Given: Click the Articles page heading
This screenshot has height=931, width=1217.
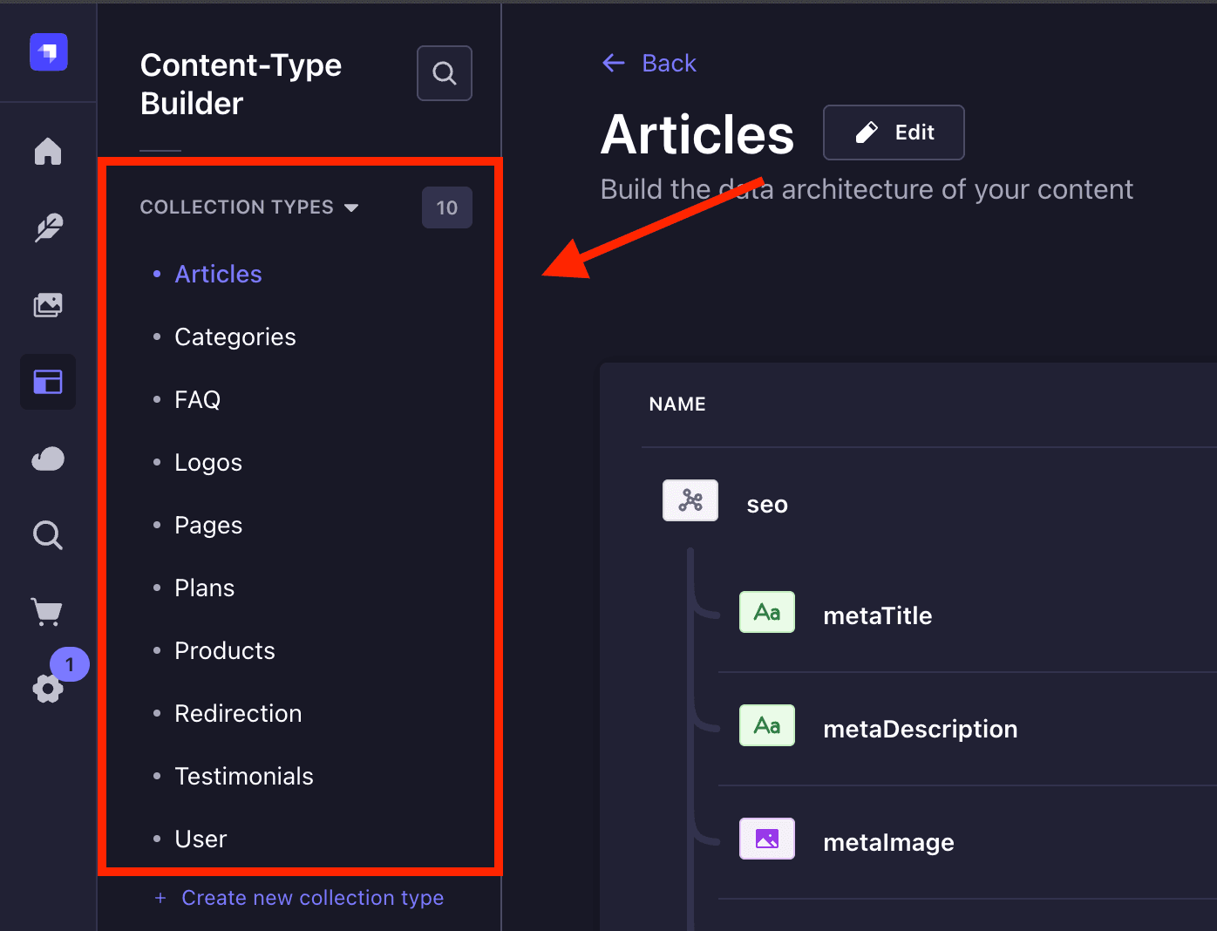Looking at the screenshot, I should [x=697, y=134].
